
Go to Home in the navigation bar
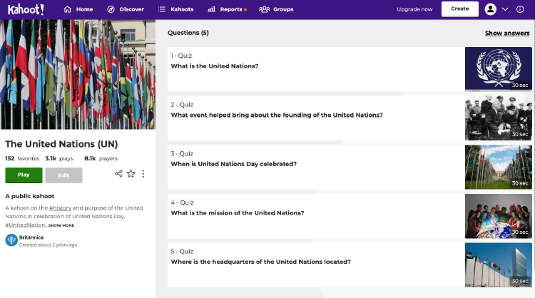(78, 9)
